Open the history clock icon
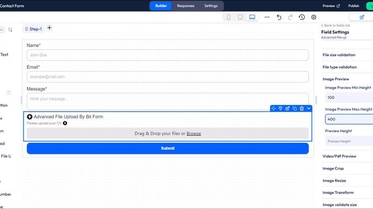 coord(302,17)
